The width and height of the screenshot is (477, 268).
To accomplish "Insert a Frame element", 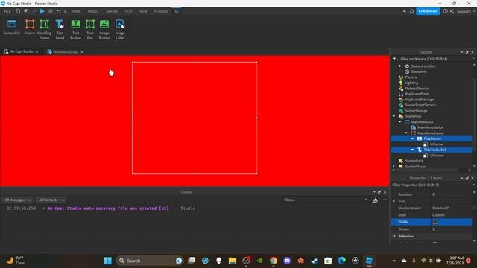I will coord(30,27).
